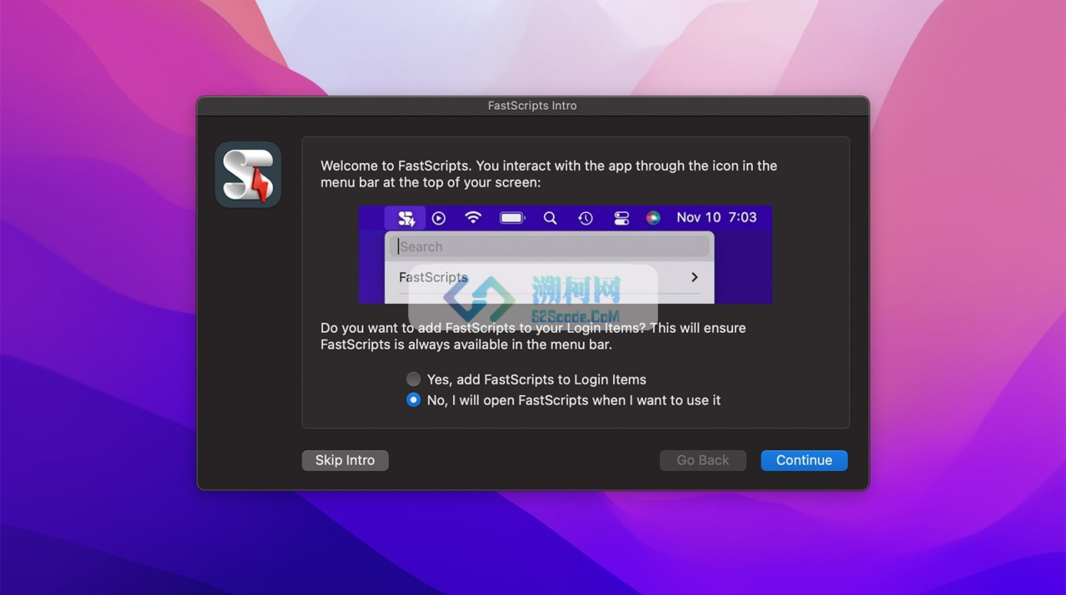The height and width of the screenshot is (595, 1066).
Task: Click the Control Center icon in illustration
Action: pos(621,218)
